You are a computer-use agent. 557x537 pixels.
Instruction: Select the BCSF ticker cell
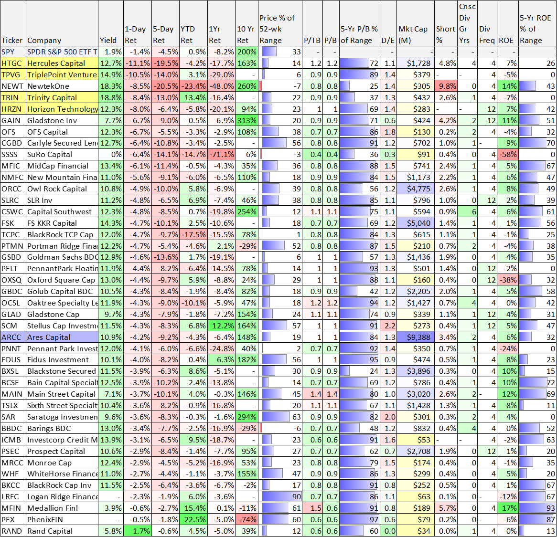[13, 383]
